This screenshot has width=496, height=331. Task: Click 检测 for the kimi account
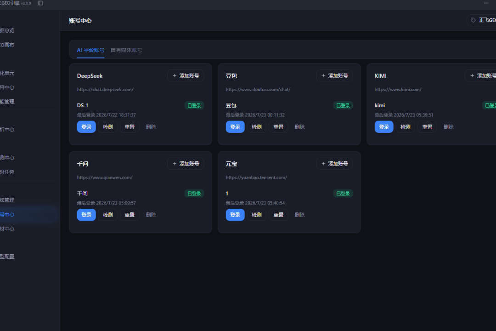(406, 127)
